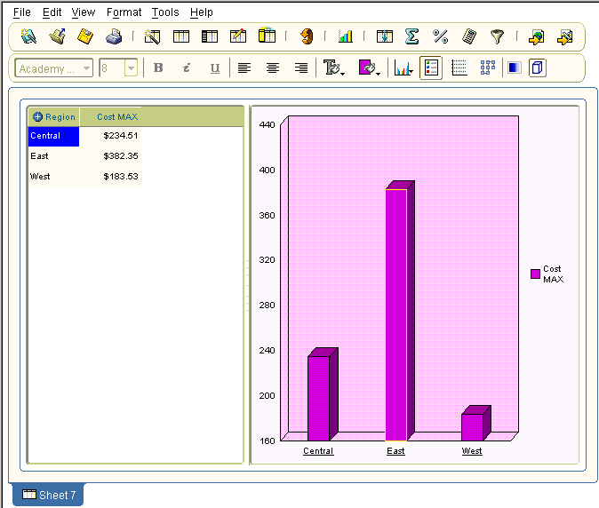Open the Academy font name dropdown
This screenshot has width=599, height=508.
coord(86,68)
